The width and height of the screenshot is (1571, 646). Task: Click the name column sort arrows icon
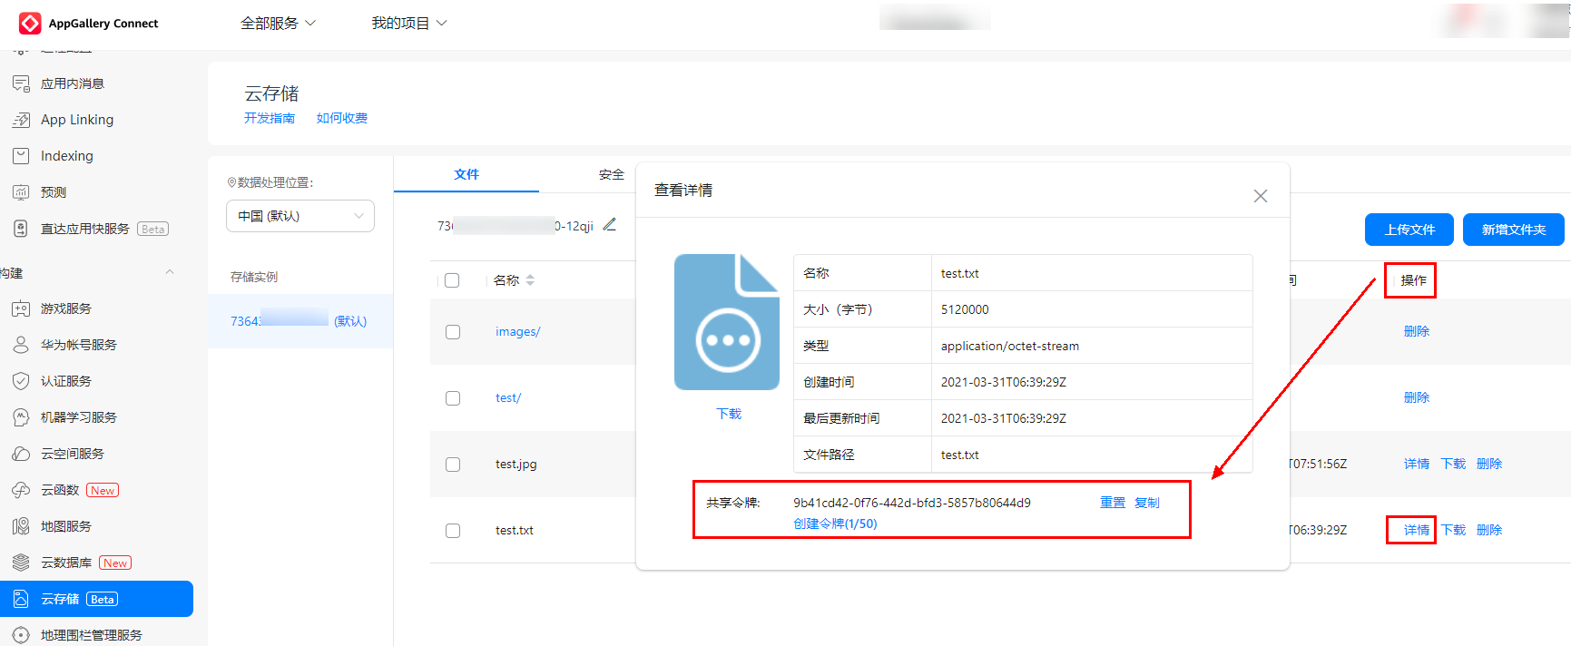[x=530, y=280]
